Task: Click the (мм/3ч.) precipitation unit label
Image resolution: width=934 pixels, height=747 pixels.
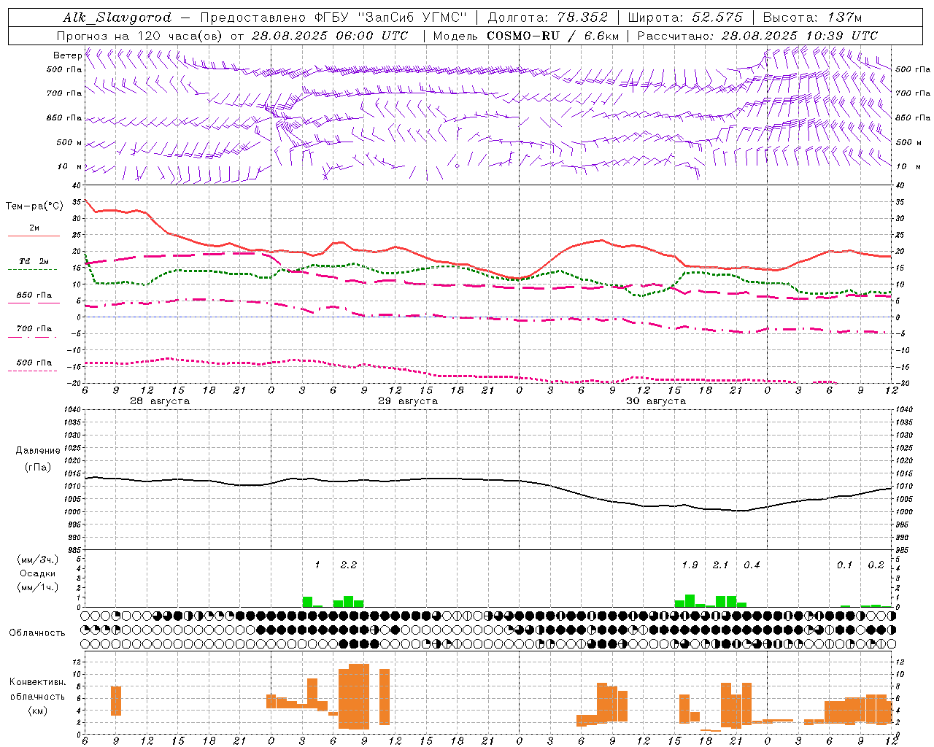Action: point(38,560)
